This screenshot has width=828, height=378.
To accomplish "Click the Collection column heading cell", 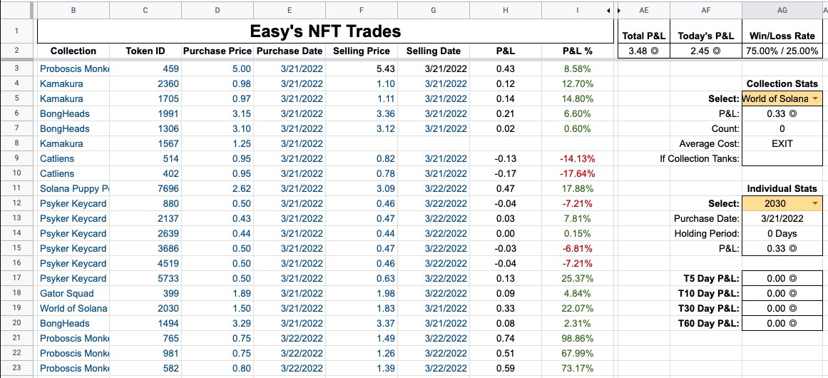I will click(73, 51).
